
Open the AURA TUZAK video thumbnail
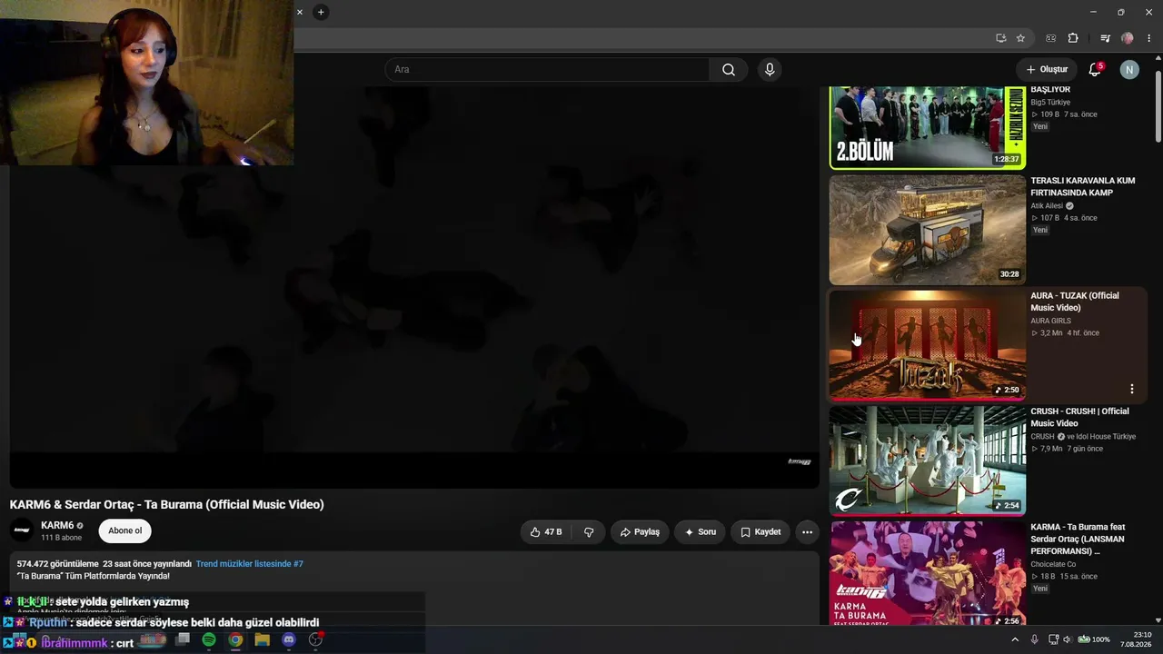pos(928,345)
